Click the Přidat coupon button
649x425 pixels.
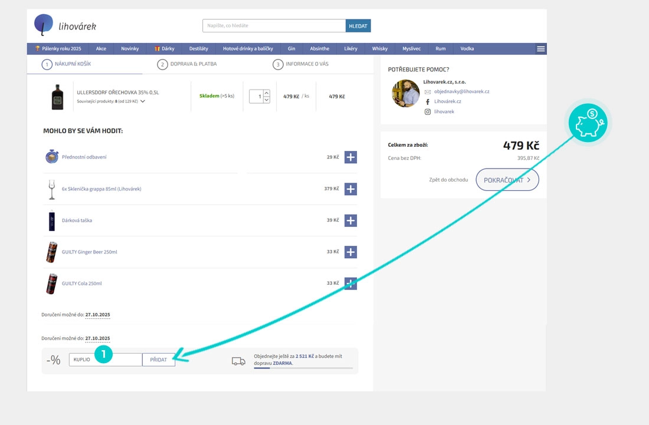[159, 360]
